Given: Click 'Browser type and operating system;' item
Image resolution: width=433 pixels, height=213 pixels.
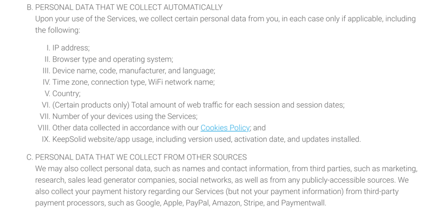Looking at the screenshot, I should (x=113, y=59).
